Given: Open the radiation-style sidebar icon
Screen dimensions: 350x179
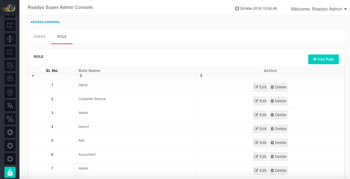Looking at the screenshot, I should [10, 39].
